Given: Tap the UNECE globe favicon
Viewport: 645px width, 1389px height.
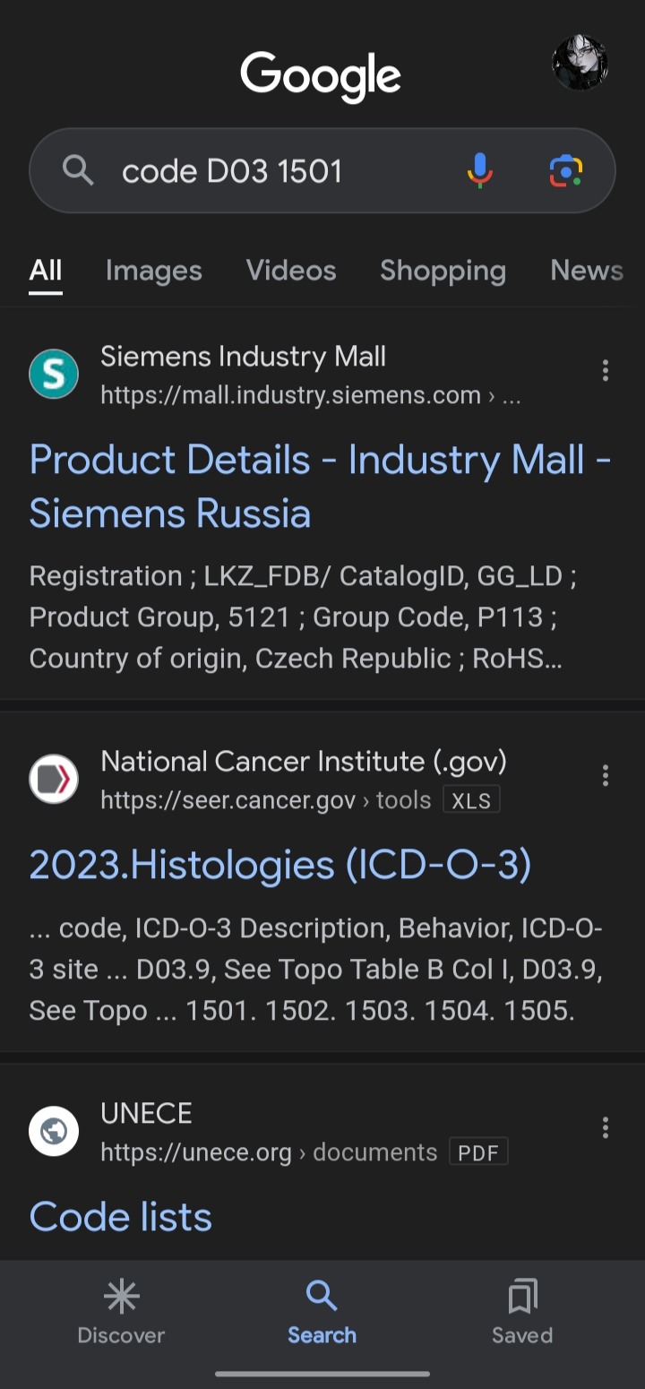Looking at the screenshot, I should (54, 1131).
